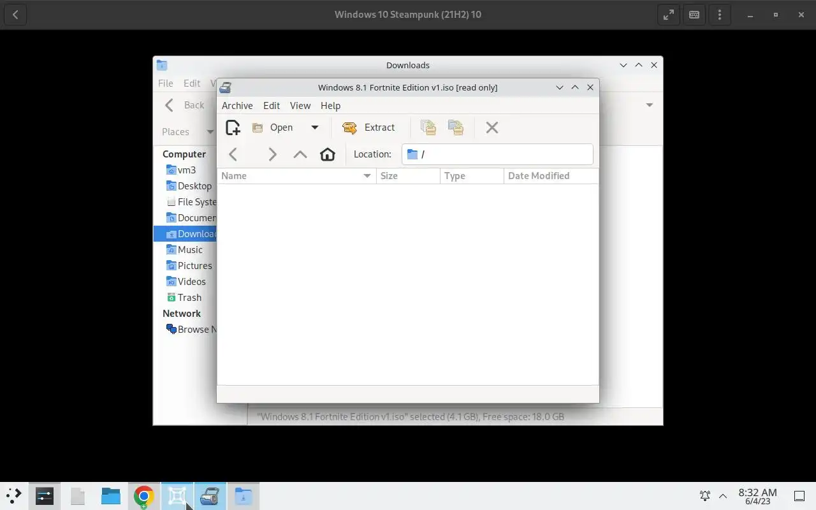Viewport: 816px width, 510px height.
Task: Go up one level in the archive
Action: point(300,154)
